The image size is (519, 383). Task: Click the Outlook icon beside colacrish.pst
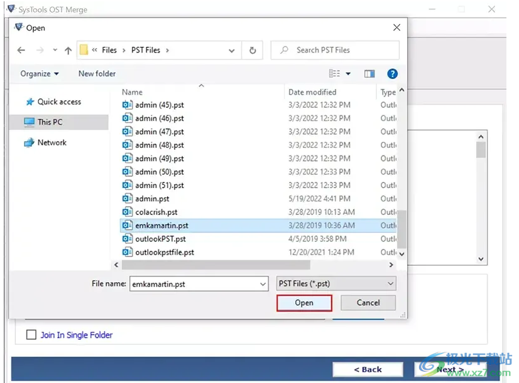click(127, 212)
